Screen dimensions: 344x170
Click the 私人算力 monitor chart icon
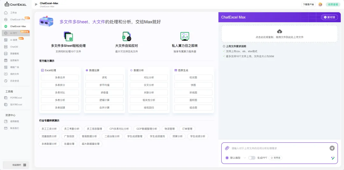(184, 36)
